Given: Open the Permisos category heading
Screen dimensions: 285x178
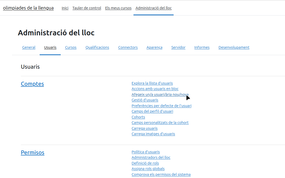Looking at the screenshot, I should [33, 152].
